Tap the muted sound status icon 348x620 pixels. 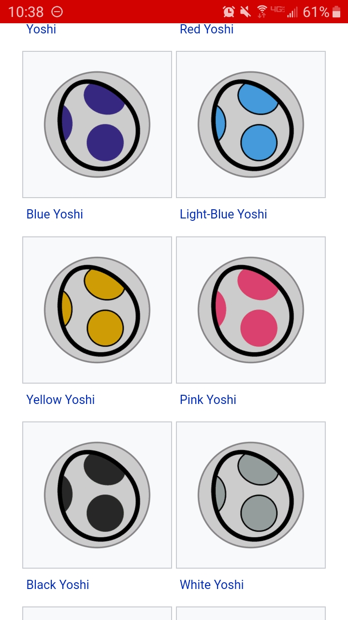(x=246, y=12)
